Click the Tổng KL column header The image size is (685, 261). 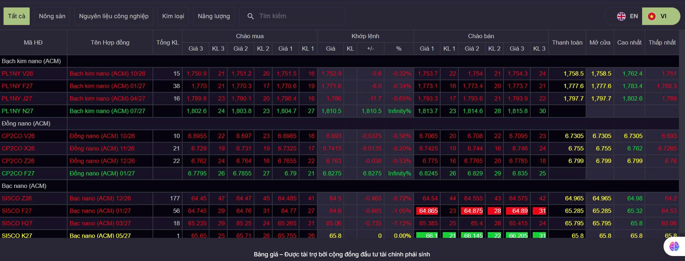[x=168, y=42]
